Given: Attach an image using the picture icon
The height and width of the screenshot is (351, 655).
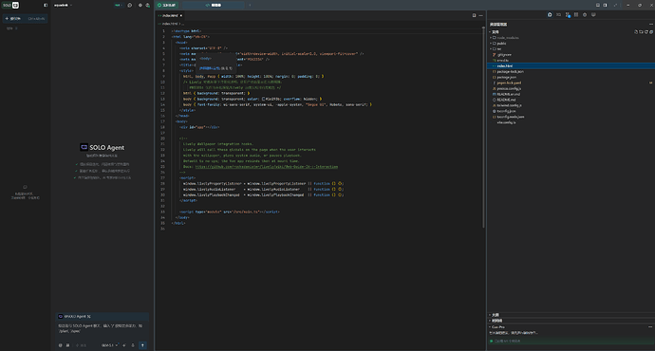Looking at the screenshot, I should pos(67,345).
